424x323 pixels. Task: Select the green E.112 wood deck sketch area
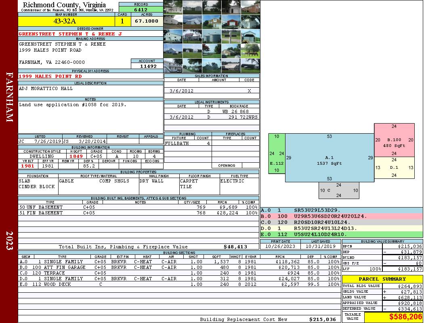277,153
